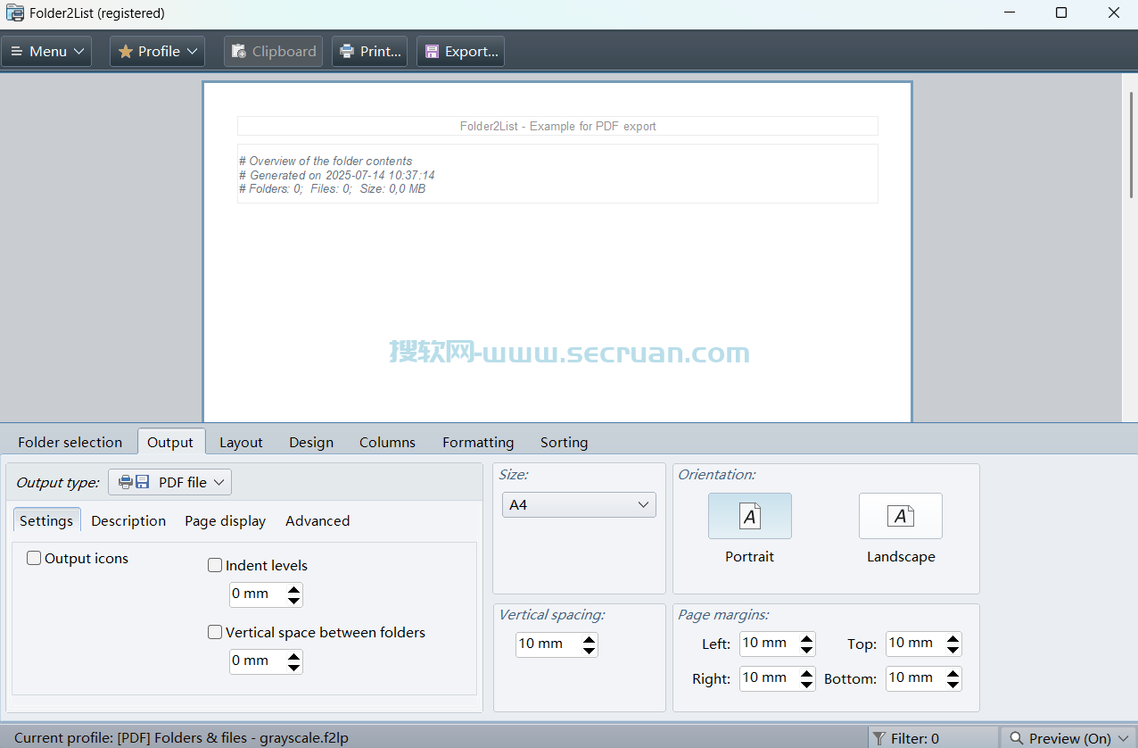Viewport: 1138px width, 748px height.
Task: Increase vertical space between folders value
Action: pos(293,656)
